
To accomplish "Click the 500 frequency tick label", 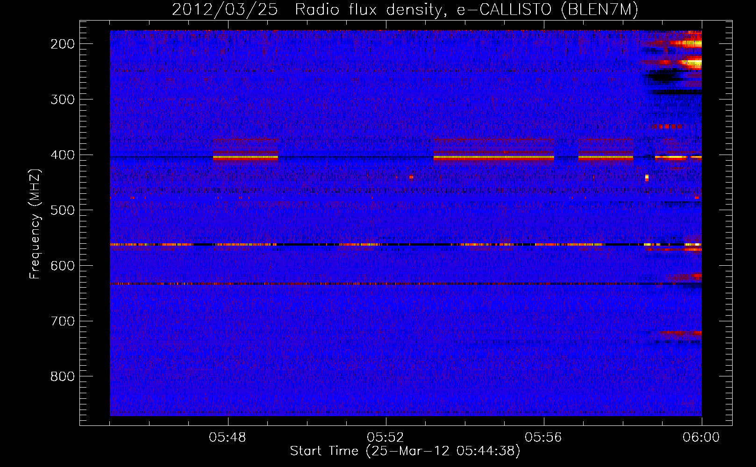I will [63, 210].
